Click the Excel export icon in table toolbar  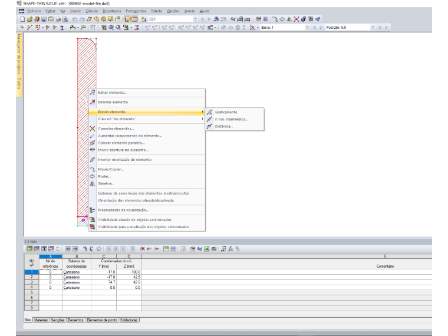point(206,249)
